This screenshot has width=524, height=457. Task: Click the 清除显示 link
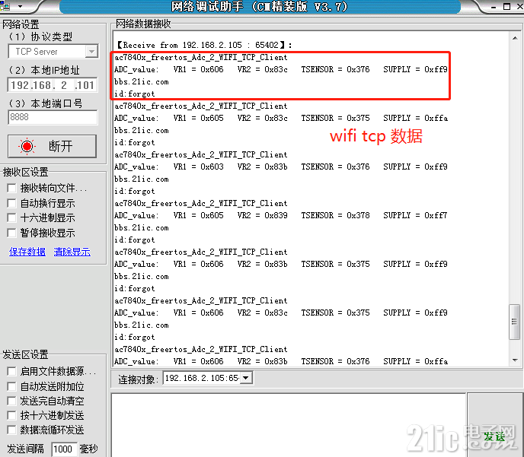(72, 252)
